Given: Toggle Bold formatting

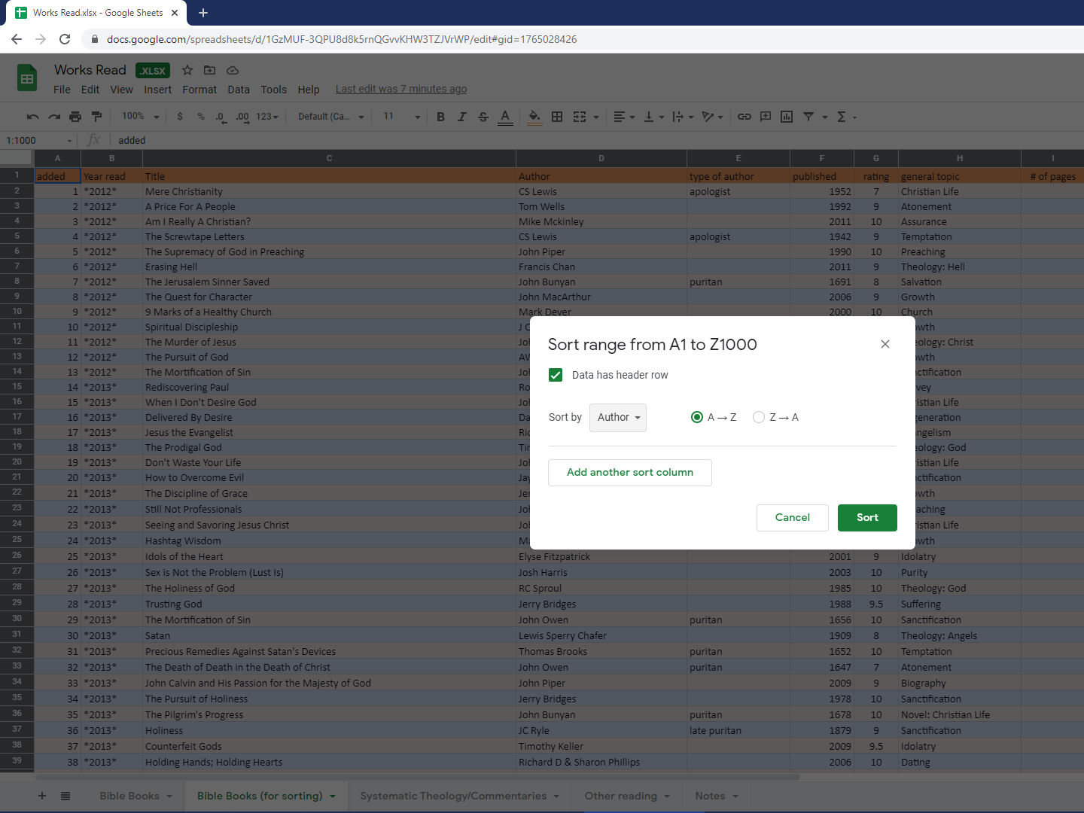Looking at the screenshot, I should (440, 117).
